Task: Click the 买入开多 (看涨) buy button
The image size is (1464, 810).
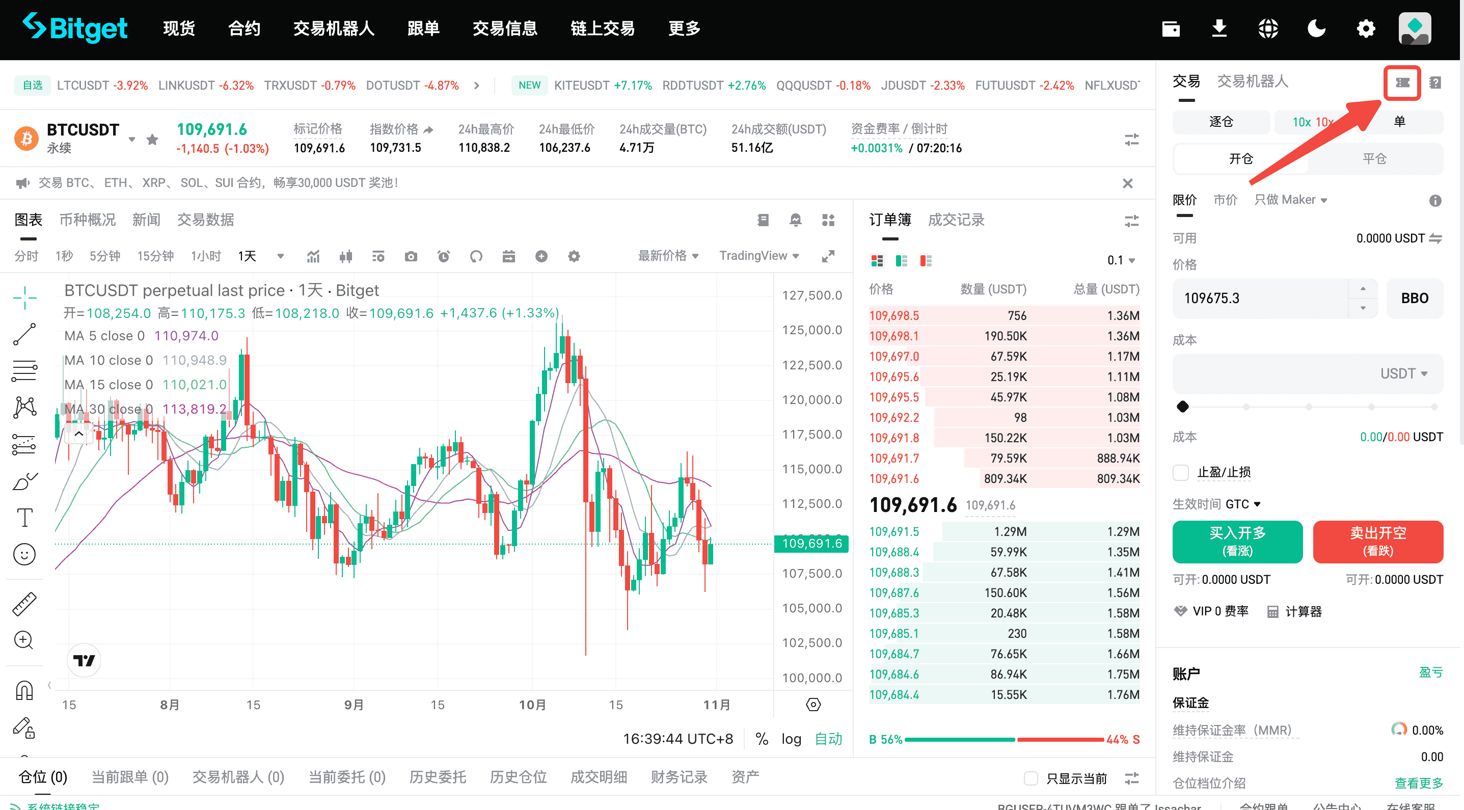Action: tap(1237, 541)
